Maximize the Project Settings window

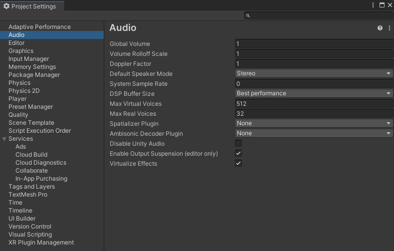(382, 5)
